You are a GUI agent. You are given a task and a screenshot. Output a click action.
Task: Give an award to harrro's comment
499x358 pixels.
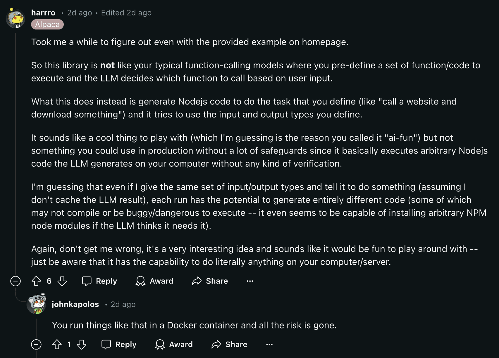point(154,281)
